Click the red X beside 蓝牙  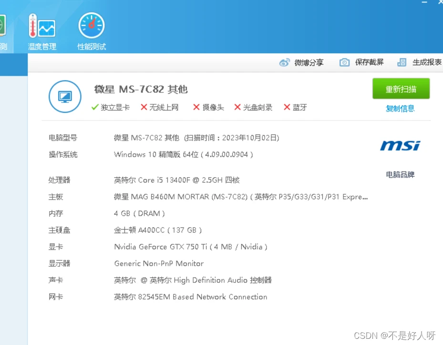[287, 107]
